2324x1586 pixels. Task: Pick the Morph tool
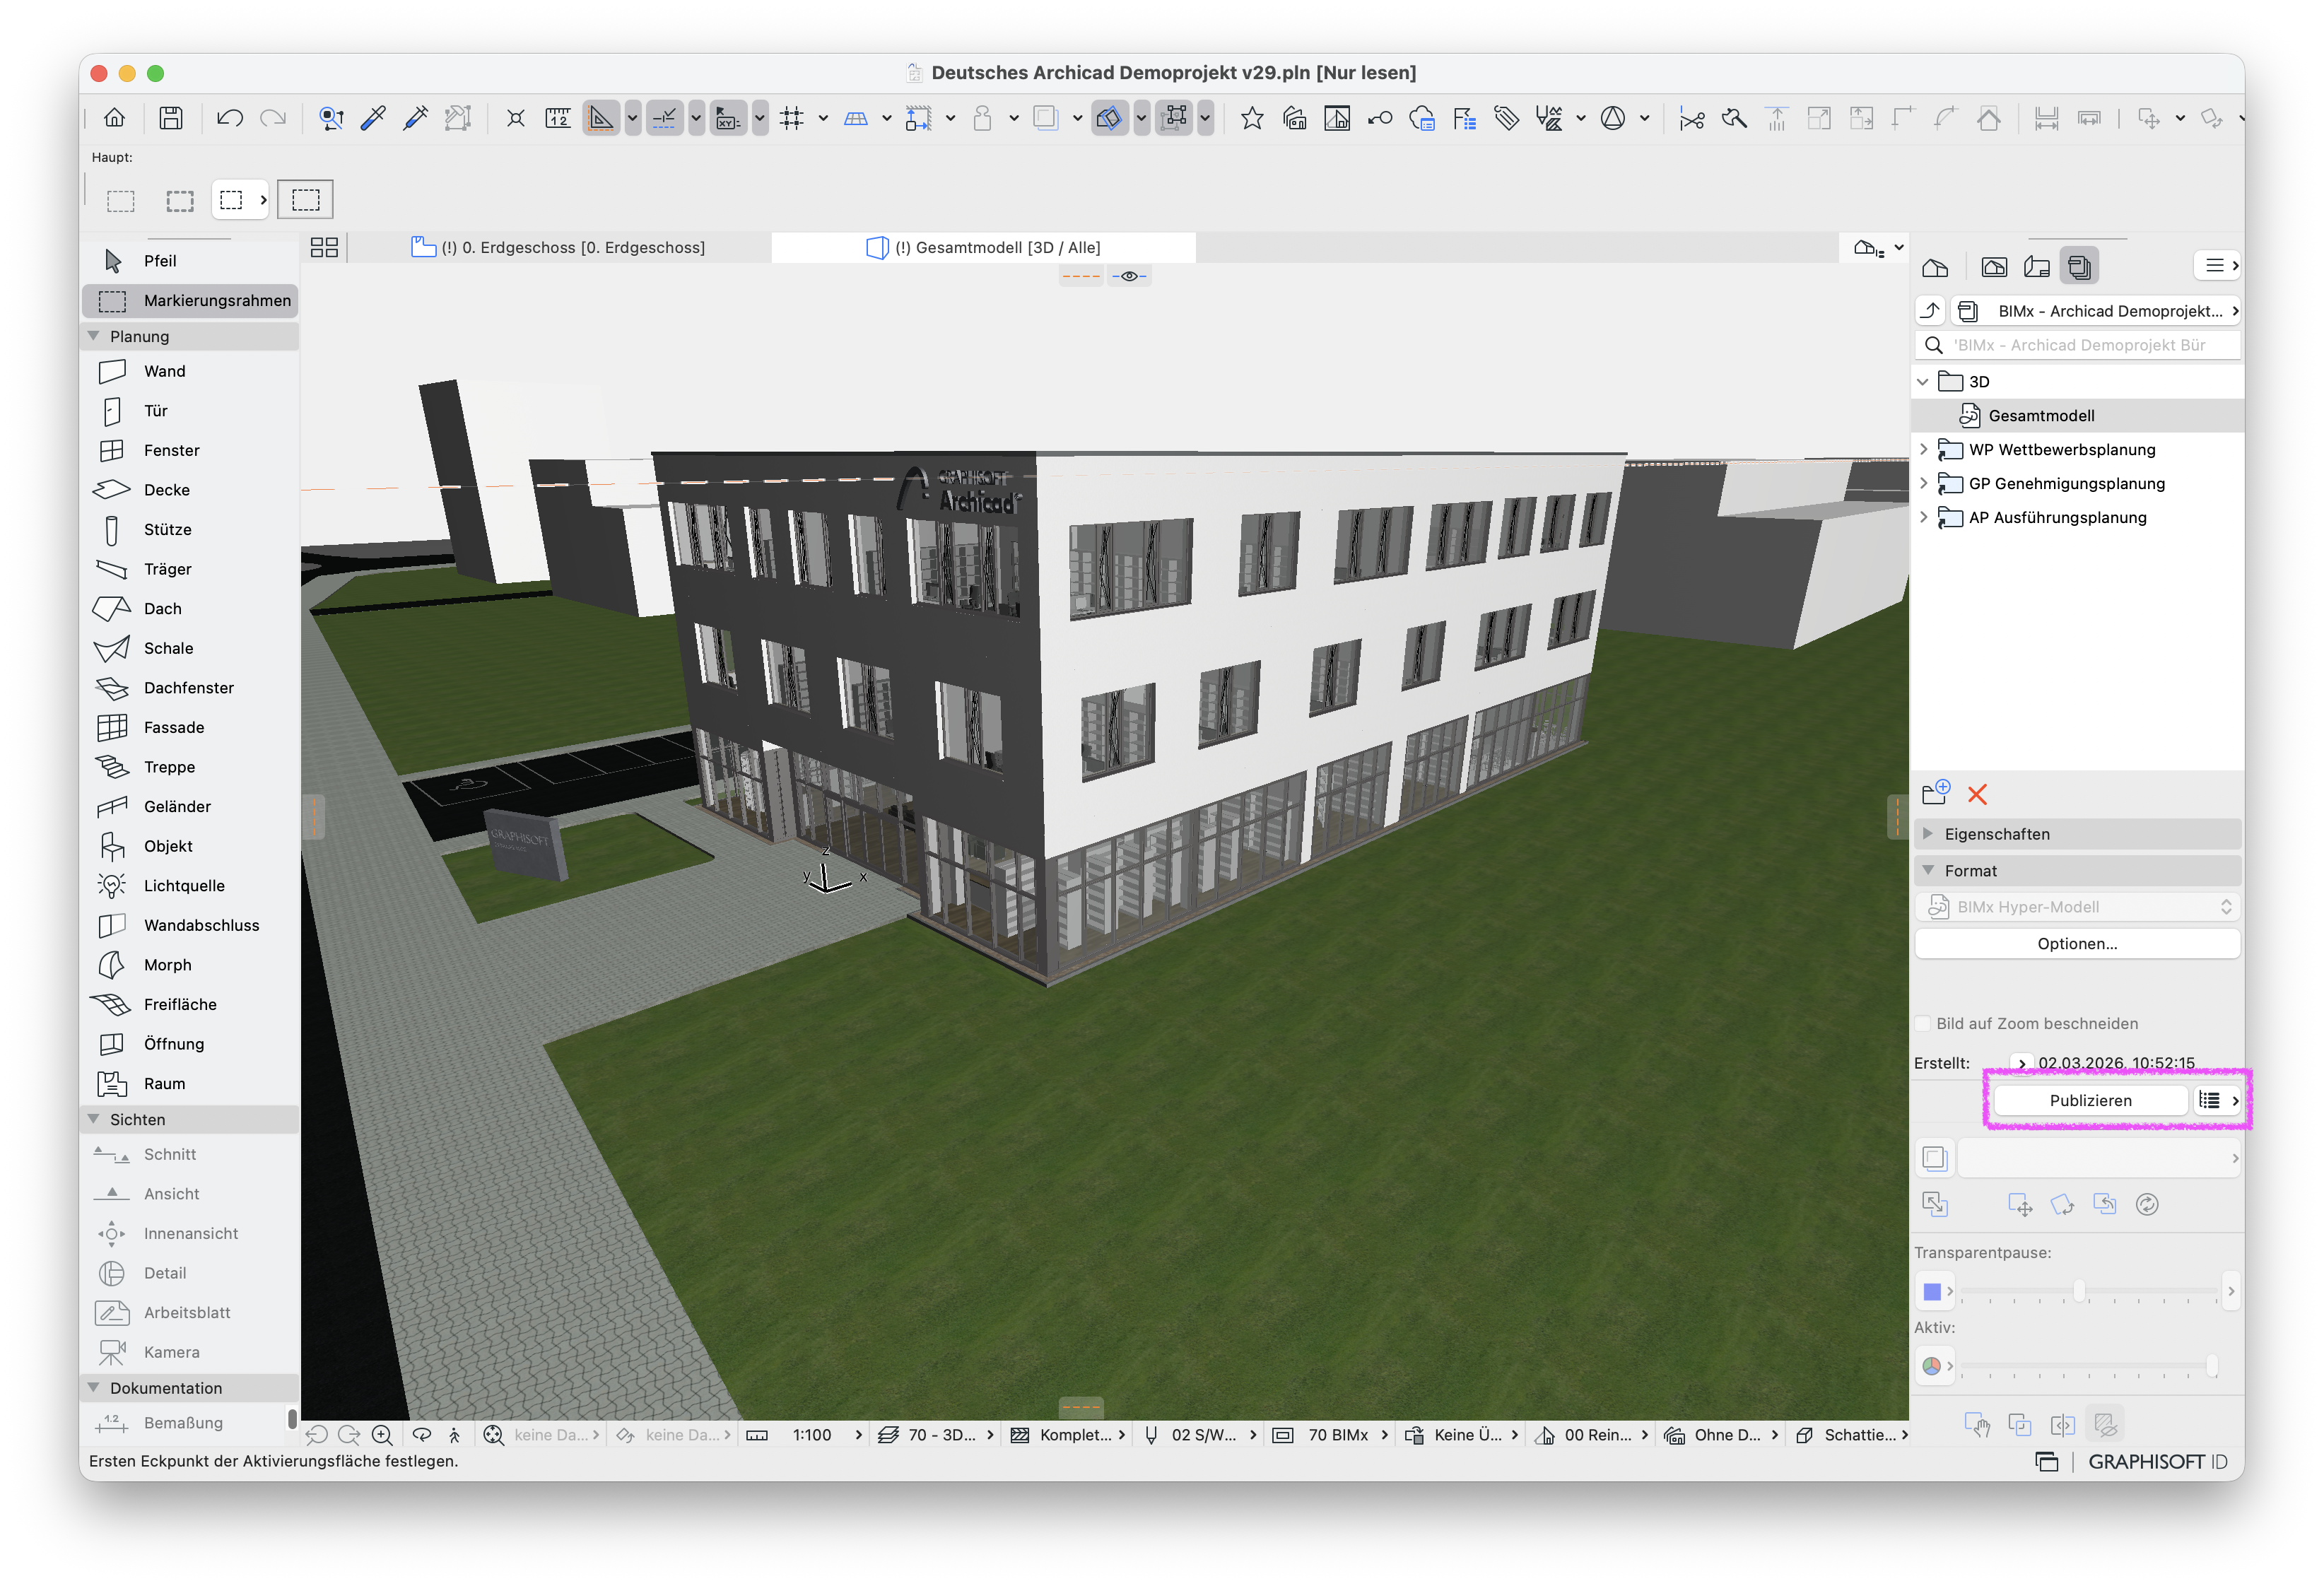(189, 966)
